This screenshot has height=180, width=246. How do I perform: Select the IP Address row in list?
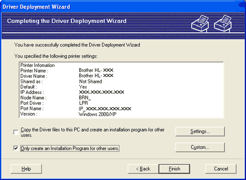click(x=122, y=92)
